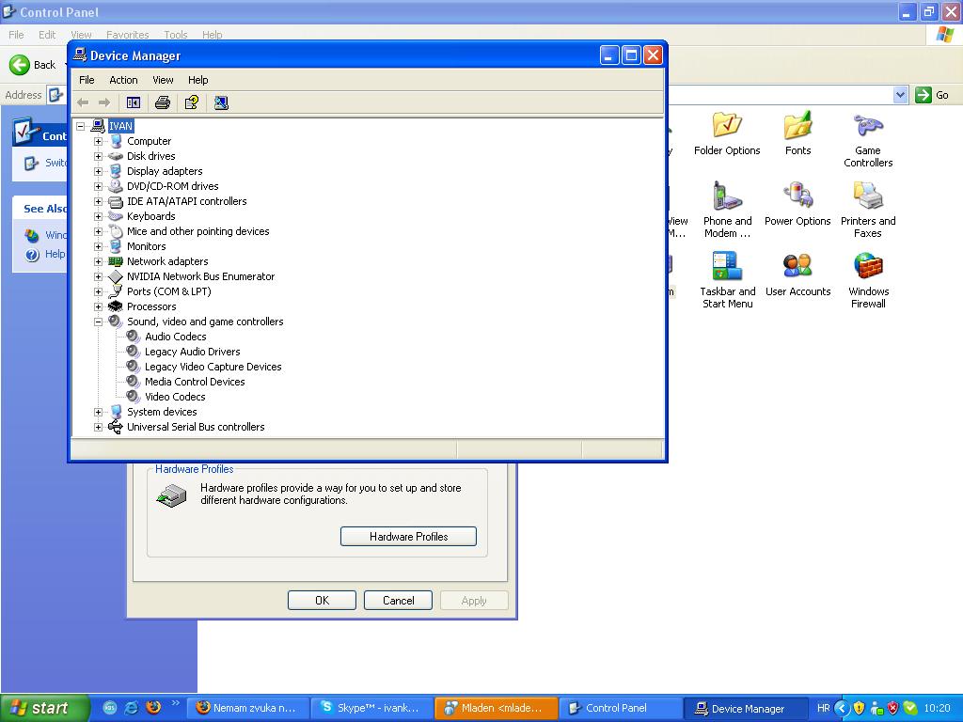963x722 pixels.
Task: Open the Action menu in Device Manager
Action: [123, 80]
